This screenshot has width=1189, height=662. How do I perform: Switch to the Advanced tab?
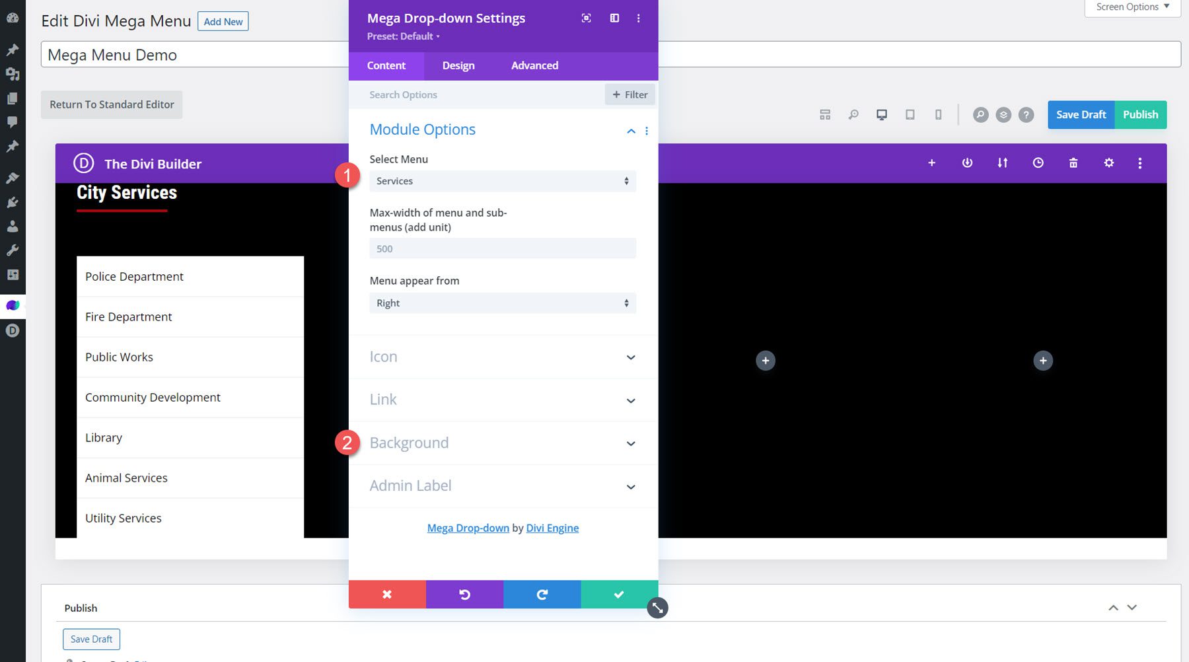pyautogui.click(x=534, y=65)
